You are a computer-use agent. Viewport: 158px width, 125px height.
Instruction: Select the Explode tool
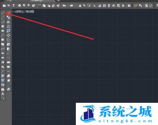[x=8, y=89]
